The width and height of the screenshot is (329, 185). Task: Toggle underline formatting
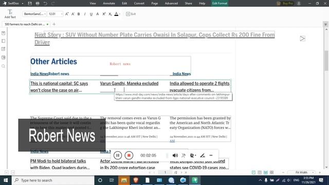(x=91, y=14)
